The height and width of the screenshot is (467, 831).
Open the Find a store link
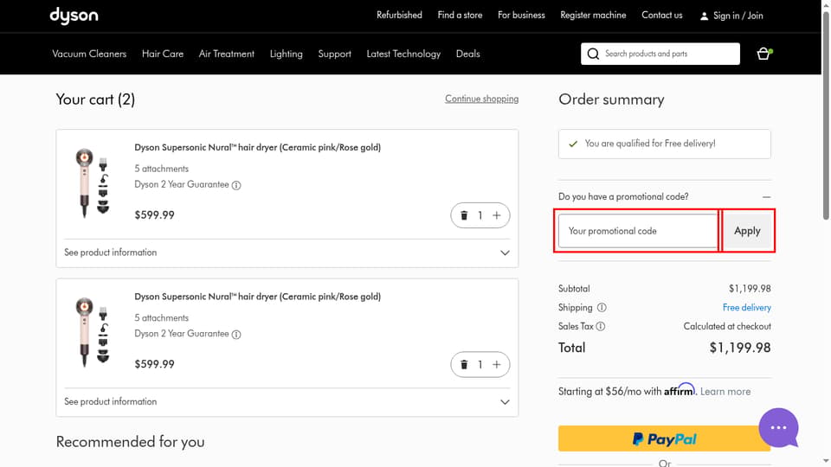click(x=460, y=16)
